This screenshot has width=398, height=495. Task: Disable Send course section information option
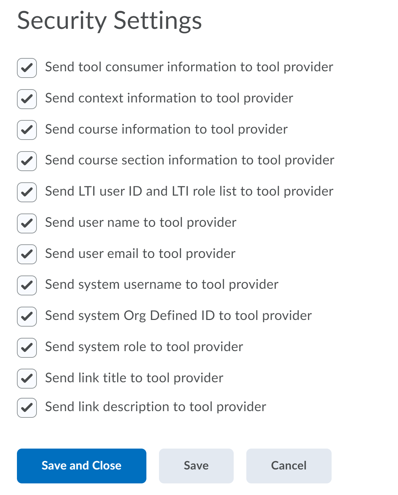[x=27, y=161]
